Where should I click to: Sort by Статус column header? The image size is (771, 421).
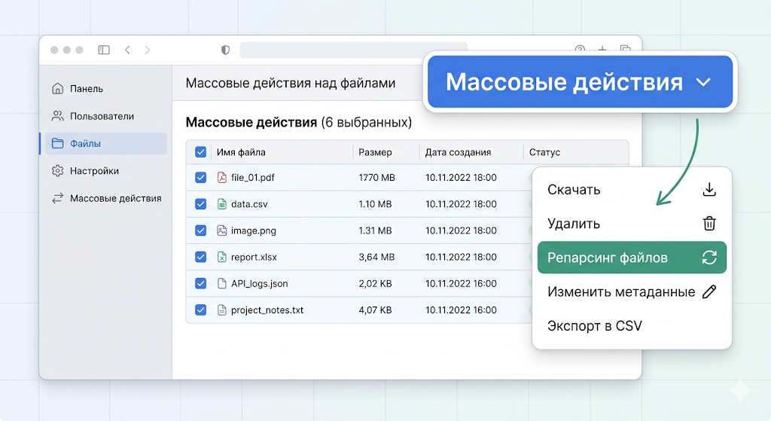(544, 152)
